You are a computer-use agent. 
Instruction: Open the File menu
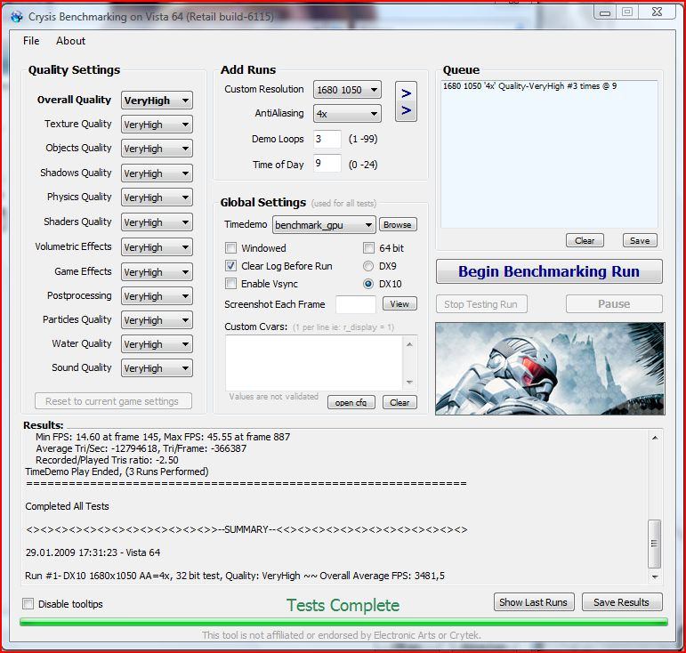click(31, 41)
